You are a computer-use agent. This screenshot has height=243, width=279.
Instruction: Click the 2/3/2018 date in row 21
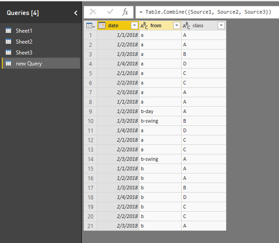(x=118, y=226)
